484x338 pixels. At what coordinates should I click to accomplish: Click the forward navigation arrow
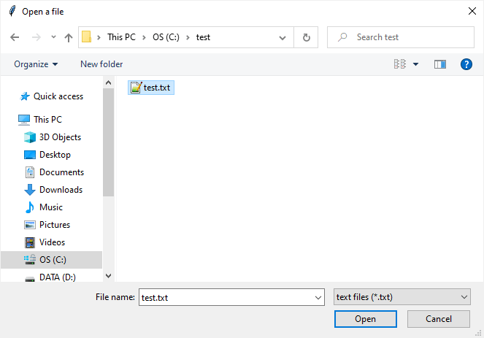pos(36,37)
